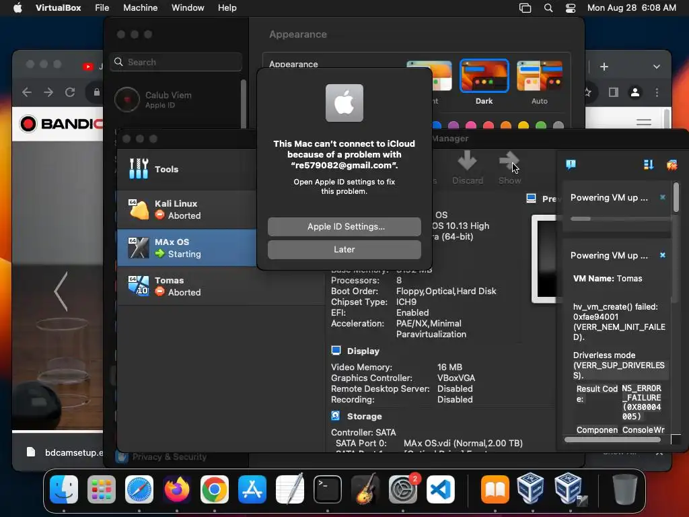The image size is (689, 517).
Task: Launch Visual Studio Code from the dock
Action: (441, 489)
